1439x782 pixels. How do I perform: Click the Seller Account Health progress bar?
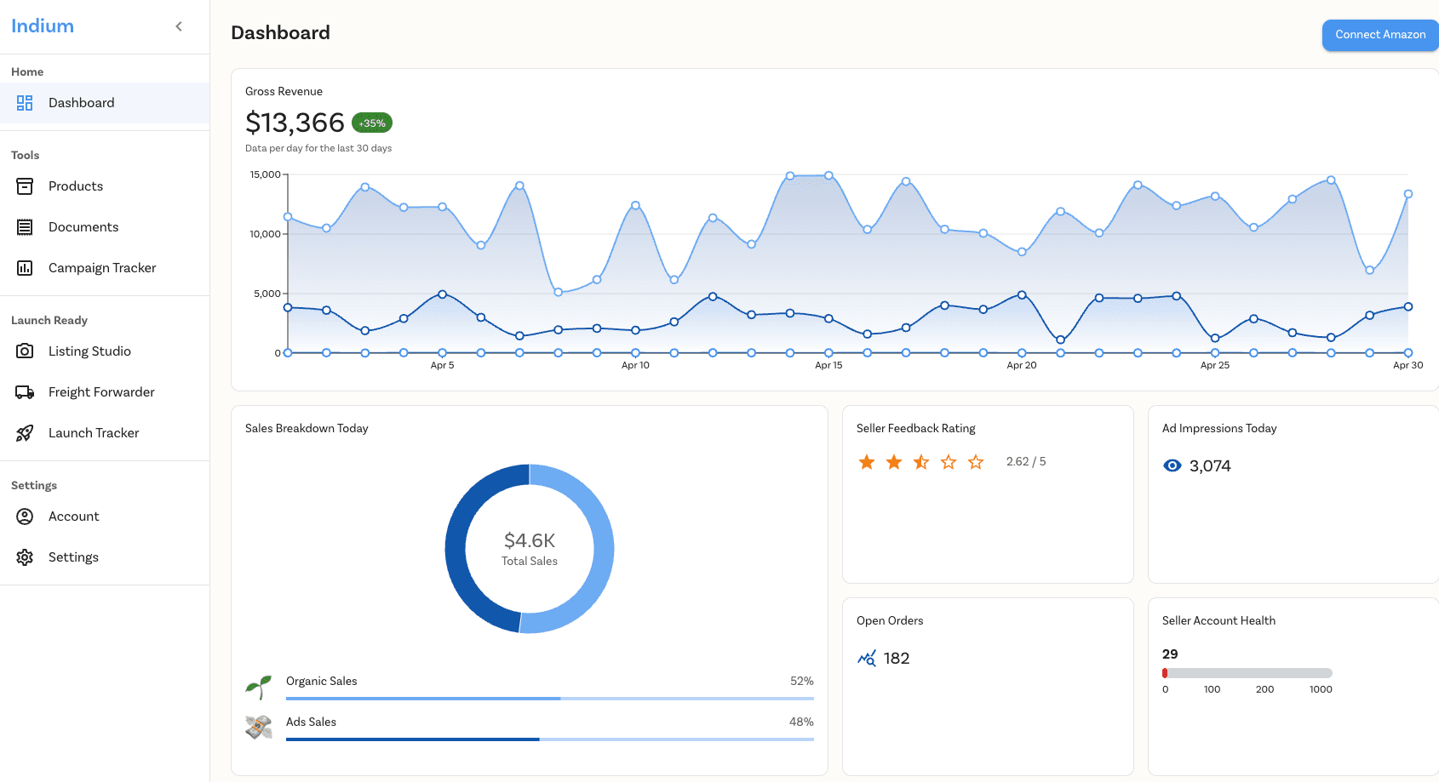click(1247, 673)
